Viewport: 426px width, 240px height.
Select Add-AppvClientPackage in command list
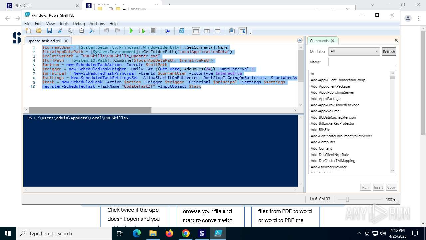pos(330,86)
